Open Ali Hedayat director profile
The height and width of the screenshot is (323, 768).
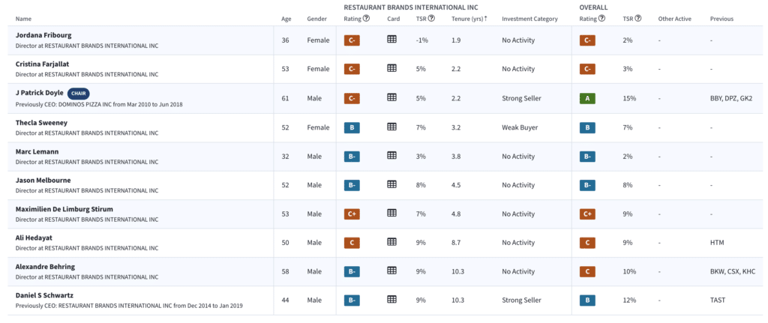34,238
